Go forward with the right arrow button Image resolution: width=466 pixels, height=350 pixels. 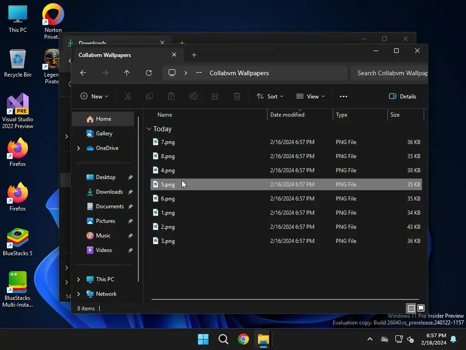105,73
